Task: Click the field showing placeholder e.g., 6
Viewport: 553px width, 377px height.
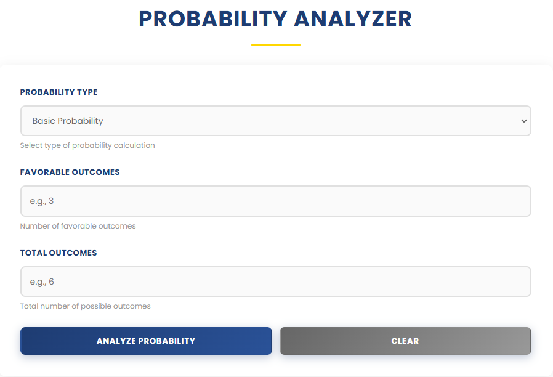Action: click(x=276, y=282)
